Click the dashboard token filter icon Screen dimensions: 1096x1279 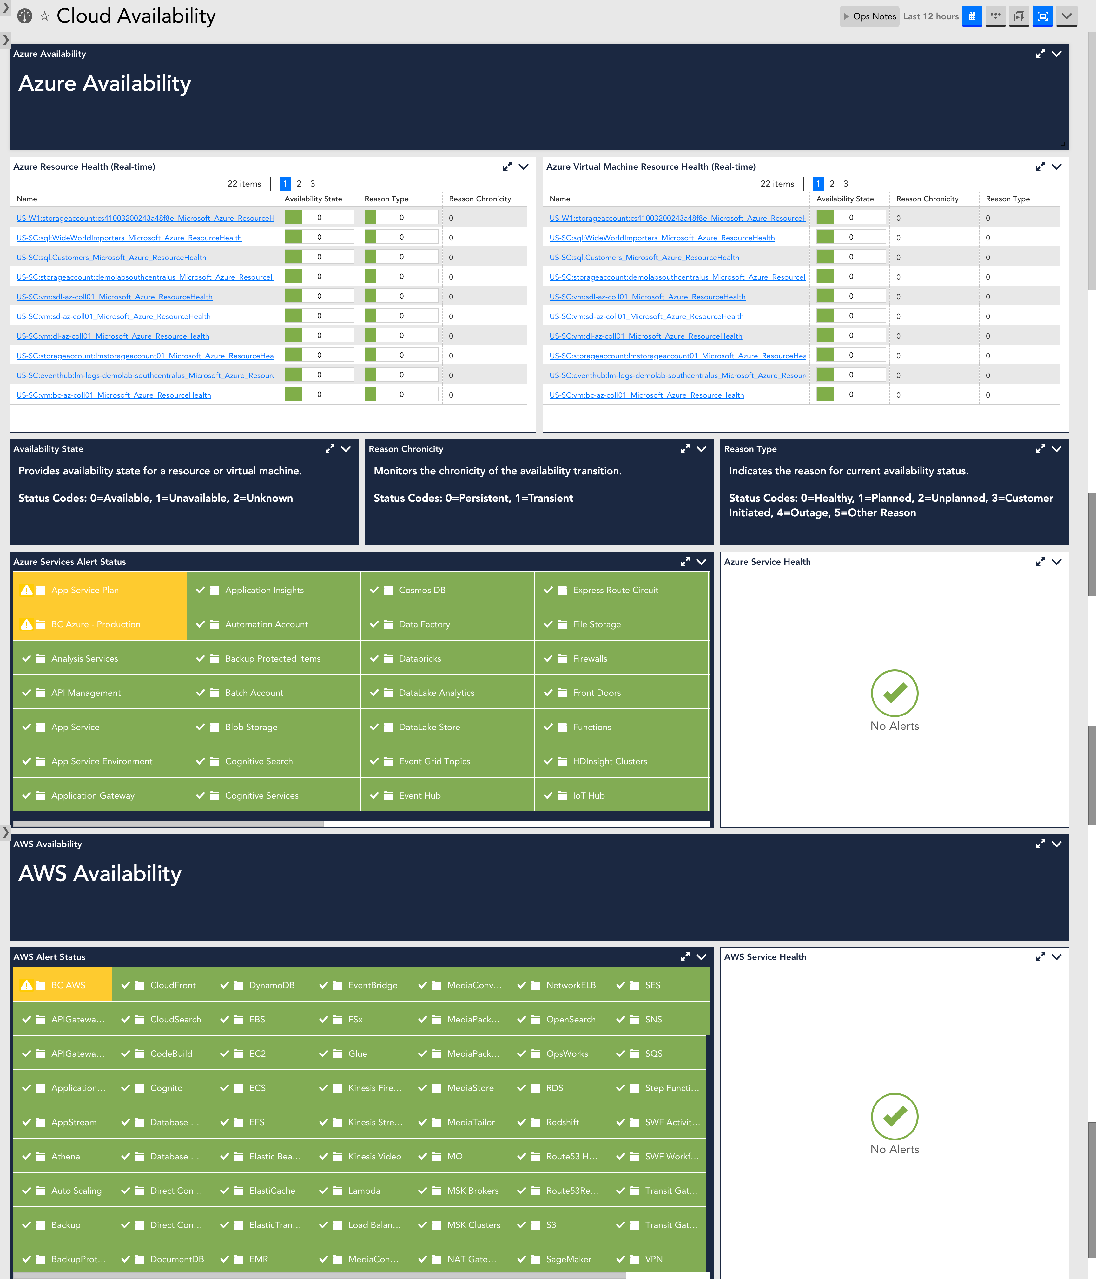pos(995,17)
